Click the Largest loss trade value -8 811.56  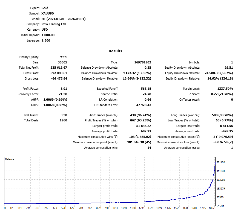pyautogui.click(x=226, y=126)
